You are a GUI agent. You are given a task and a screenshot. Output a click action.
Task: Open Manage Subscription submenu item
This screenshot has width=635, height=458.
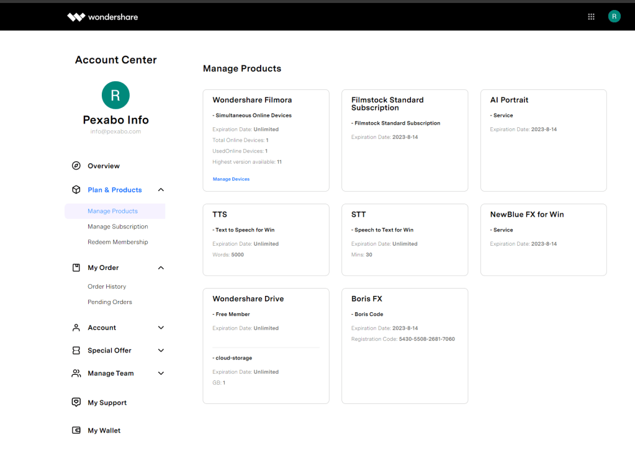tap(118, 227)
